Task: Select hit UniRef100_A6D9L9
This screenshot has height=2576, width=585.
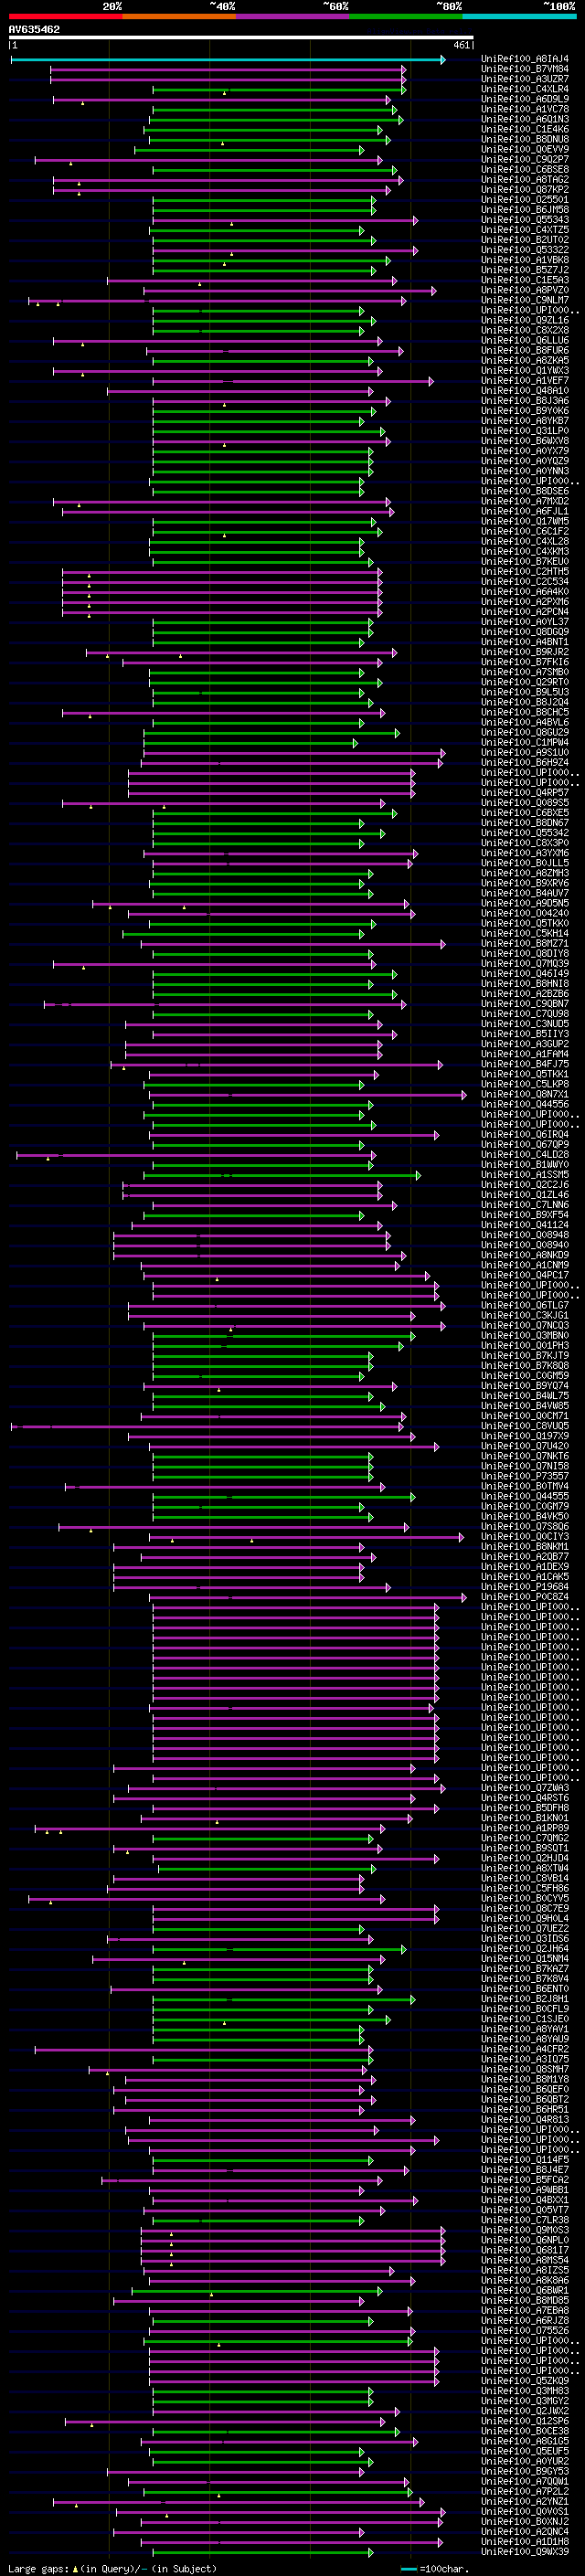Action: (525, 99)
